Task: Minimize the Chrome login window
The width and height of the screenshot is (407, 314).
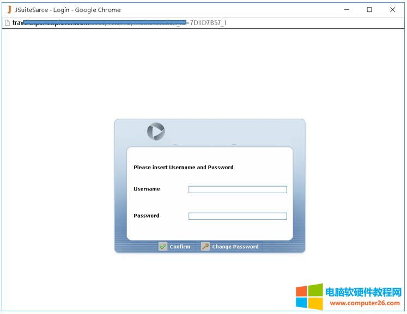Action: tap(347, 10)
